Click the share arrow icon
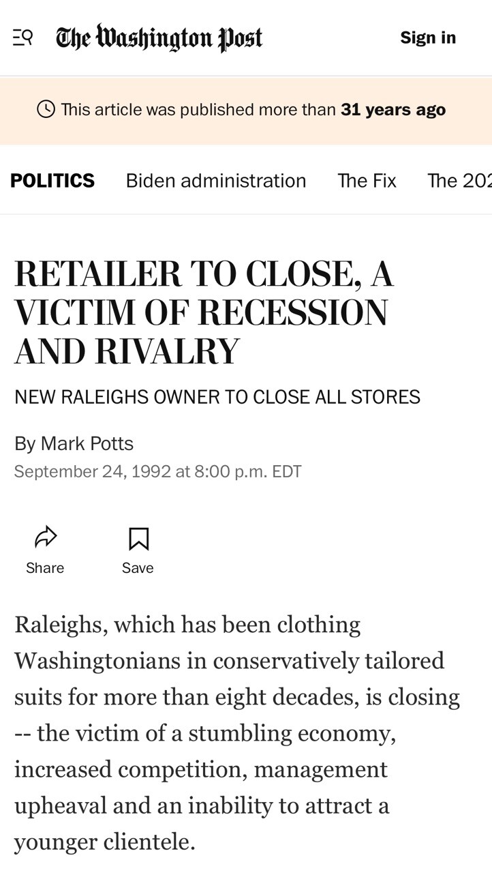492x875 pixels. (x=45, y=537)
